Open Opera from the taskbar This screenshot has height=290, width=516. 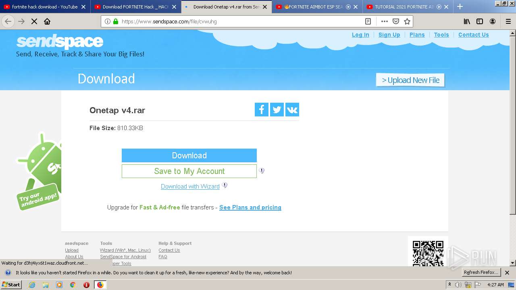(x=86, y=285)
